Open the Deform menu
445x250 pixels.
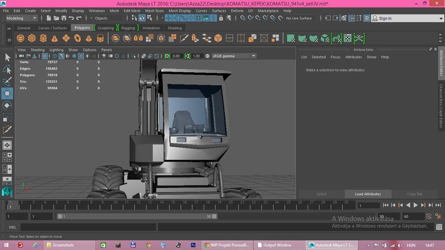[x=237, y=11]
